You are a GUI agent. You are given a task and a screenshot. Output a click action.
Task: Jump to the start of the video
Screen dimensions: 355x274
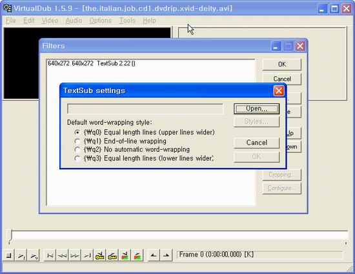tap(50, 255)
